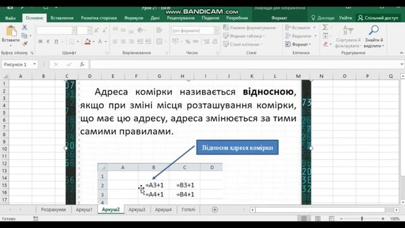Screen dimensions: 405x228
Task: Click the Wrap Text icon
Action: [x=159, y=30]
